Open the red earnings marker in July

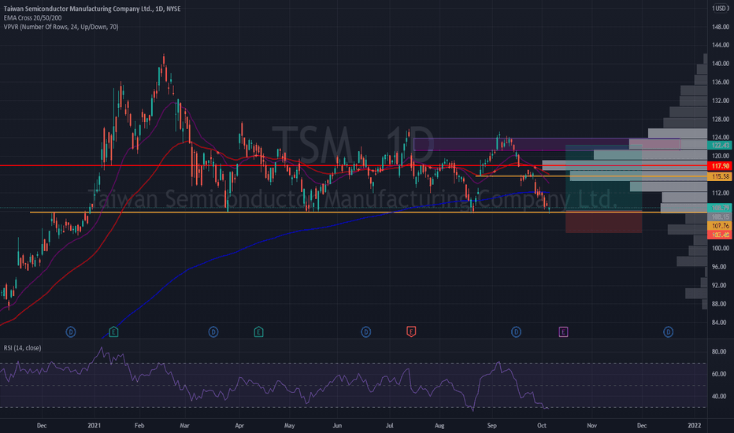pos(411,332)
